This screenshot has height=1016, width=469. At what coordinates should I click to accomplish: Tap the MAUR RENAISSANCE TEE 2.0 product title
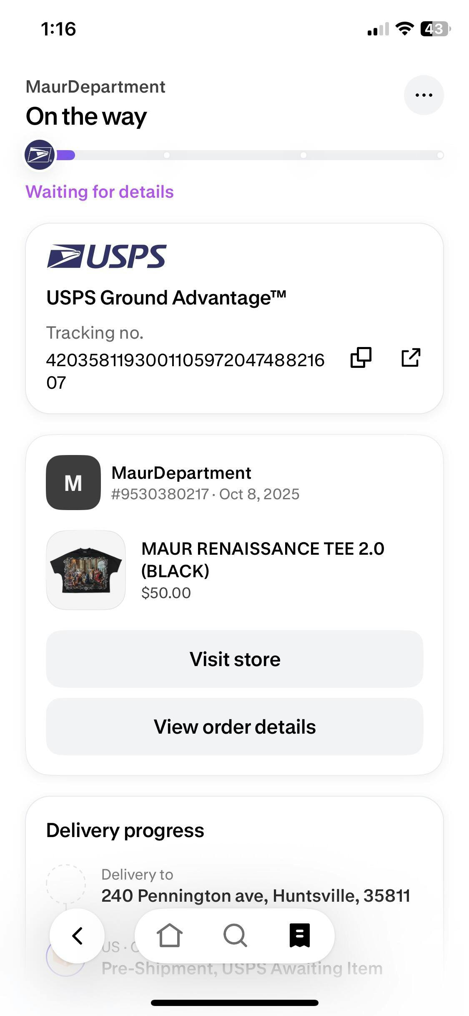(263, 559)
